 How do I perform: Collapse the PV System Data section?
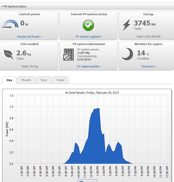pyautogui.click(x=2, y=6)
